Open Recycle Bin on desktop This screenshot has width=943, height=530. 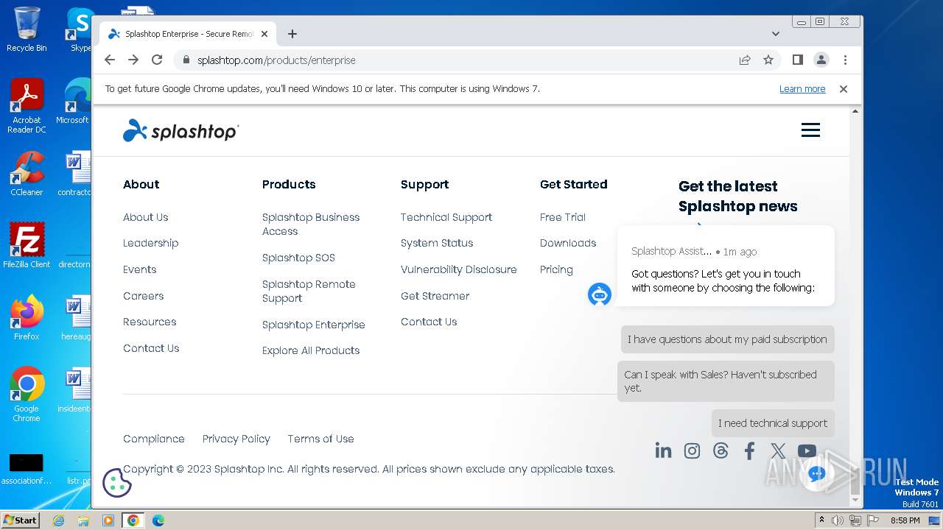27,29
